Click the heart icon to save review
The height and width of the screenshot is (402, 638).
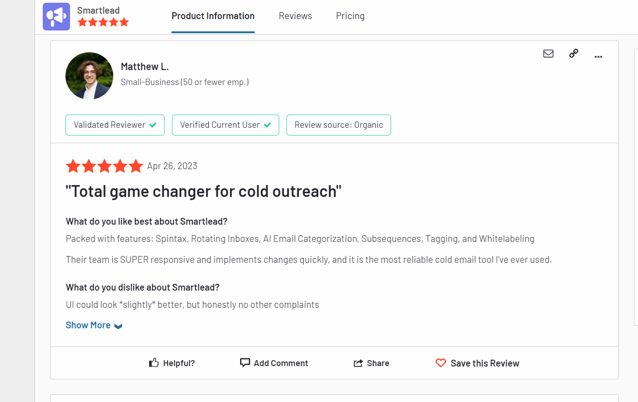(x=441, y=363)
